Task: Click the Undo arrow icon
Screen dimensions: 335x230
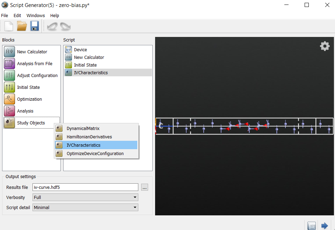Action: click(52, 26)
